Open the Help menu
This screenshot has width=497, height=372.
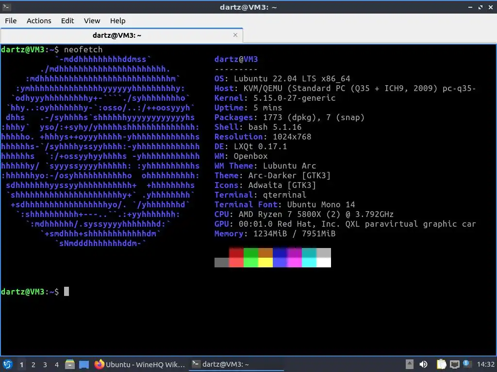point(117,21)
